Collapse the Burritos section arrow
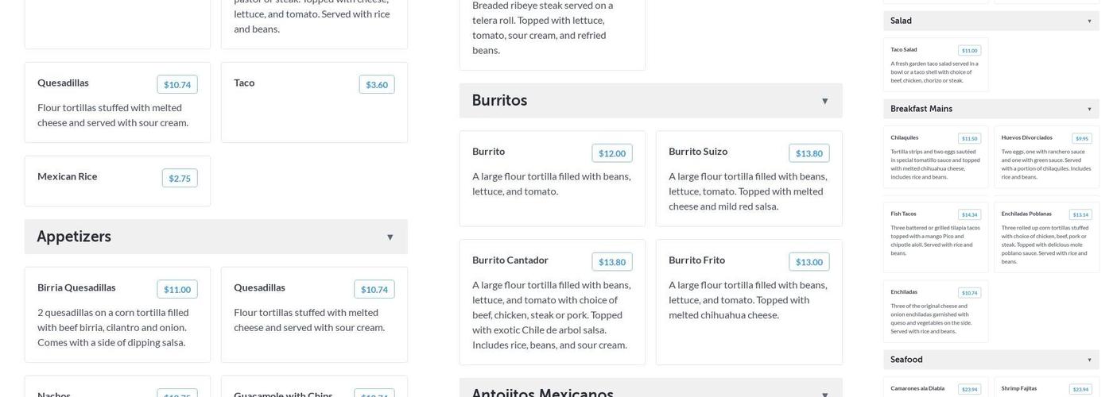Screen dimensions: 1113x397 click(824, 102)
